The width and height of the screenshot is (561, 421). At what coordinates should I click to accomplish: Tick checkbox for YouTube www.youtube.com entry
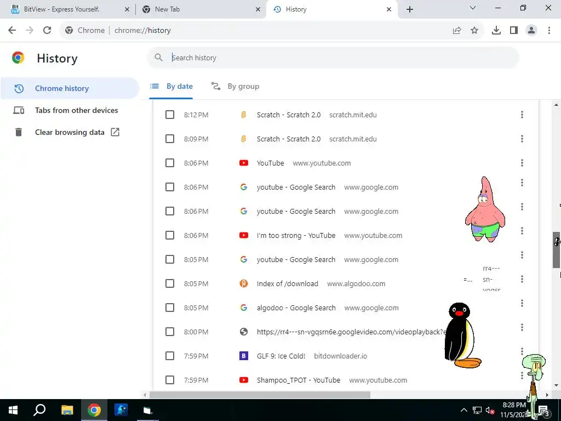click(170, 163)
